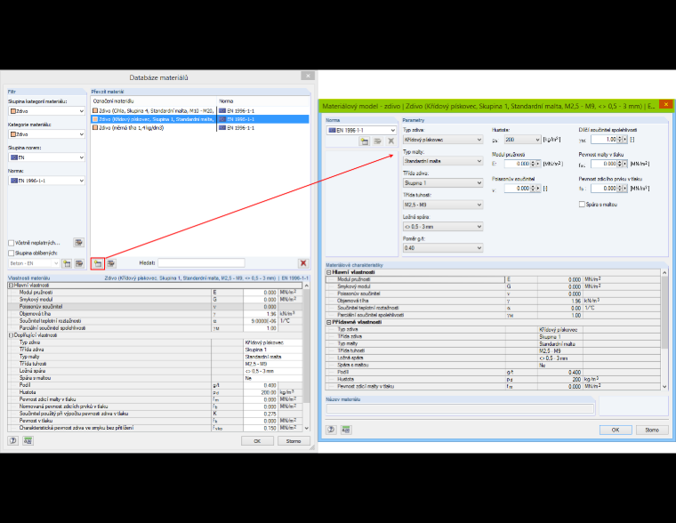Click Objemová tíha row in Databáze properties
676x523 pixels.
(155, 314)
